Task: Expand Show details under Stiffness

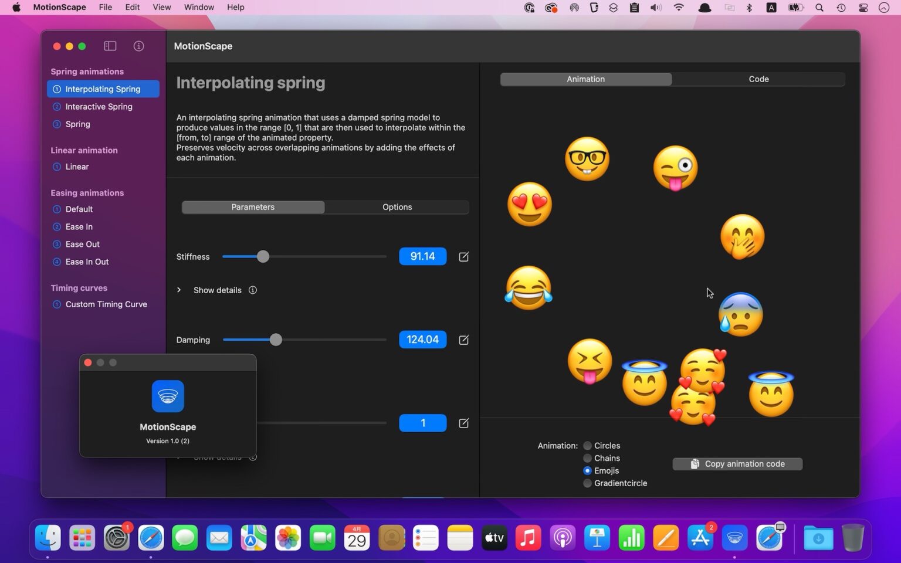Action: 179,290
